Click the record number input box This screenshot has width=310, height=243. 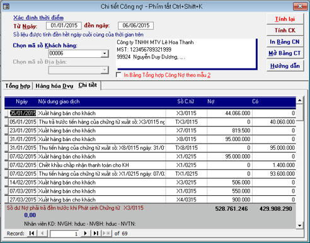(64, 234)
